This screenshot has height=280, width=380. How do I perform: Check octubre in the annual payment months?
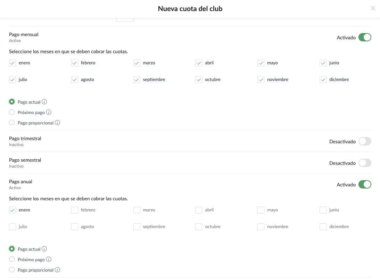(199, 227)
